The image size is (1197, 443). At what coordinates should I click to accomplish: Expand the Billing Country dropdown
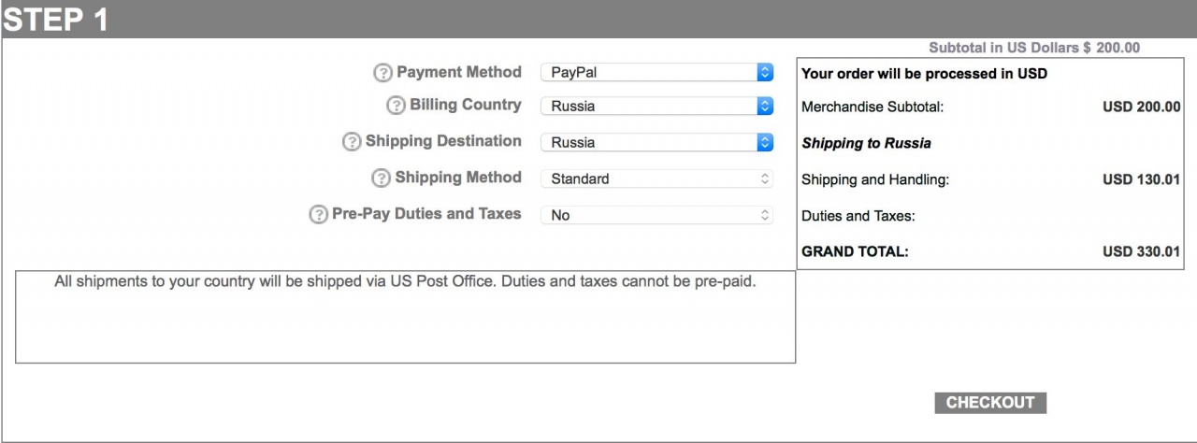[x=657, y=107]
